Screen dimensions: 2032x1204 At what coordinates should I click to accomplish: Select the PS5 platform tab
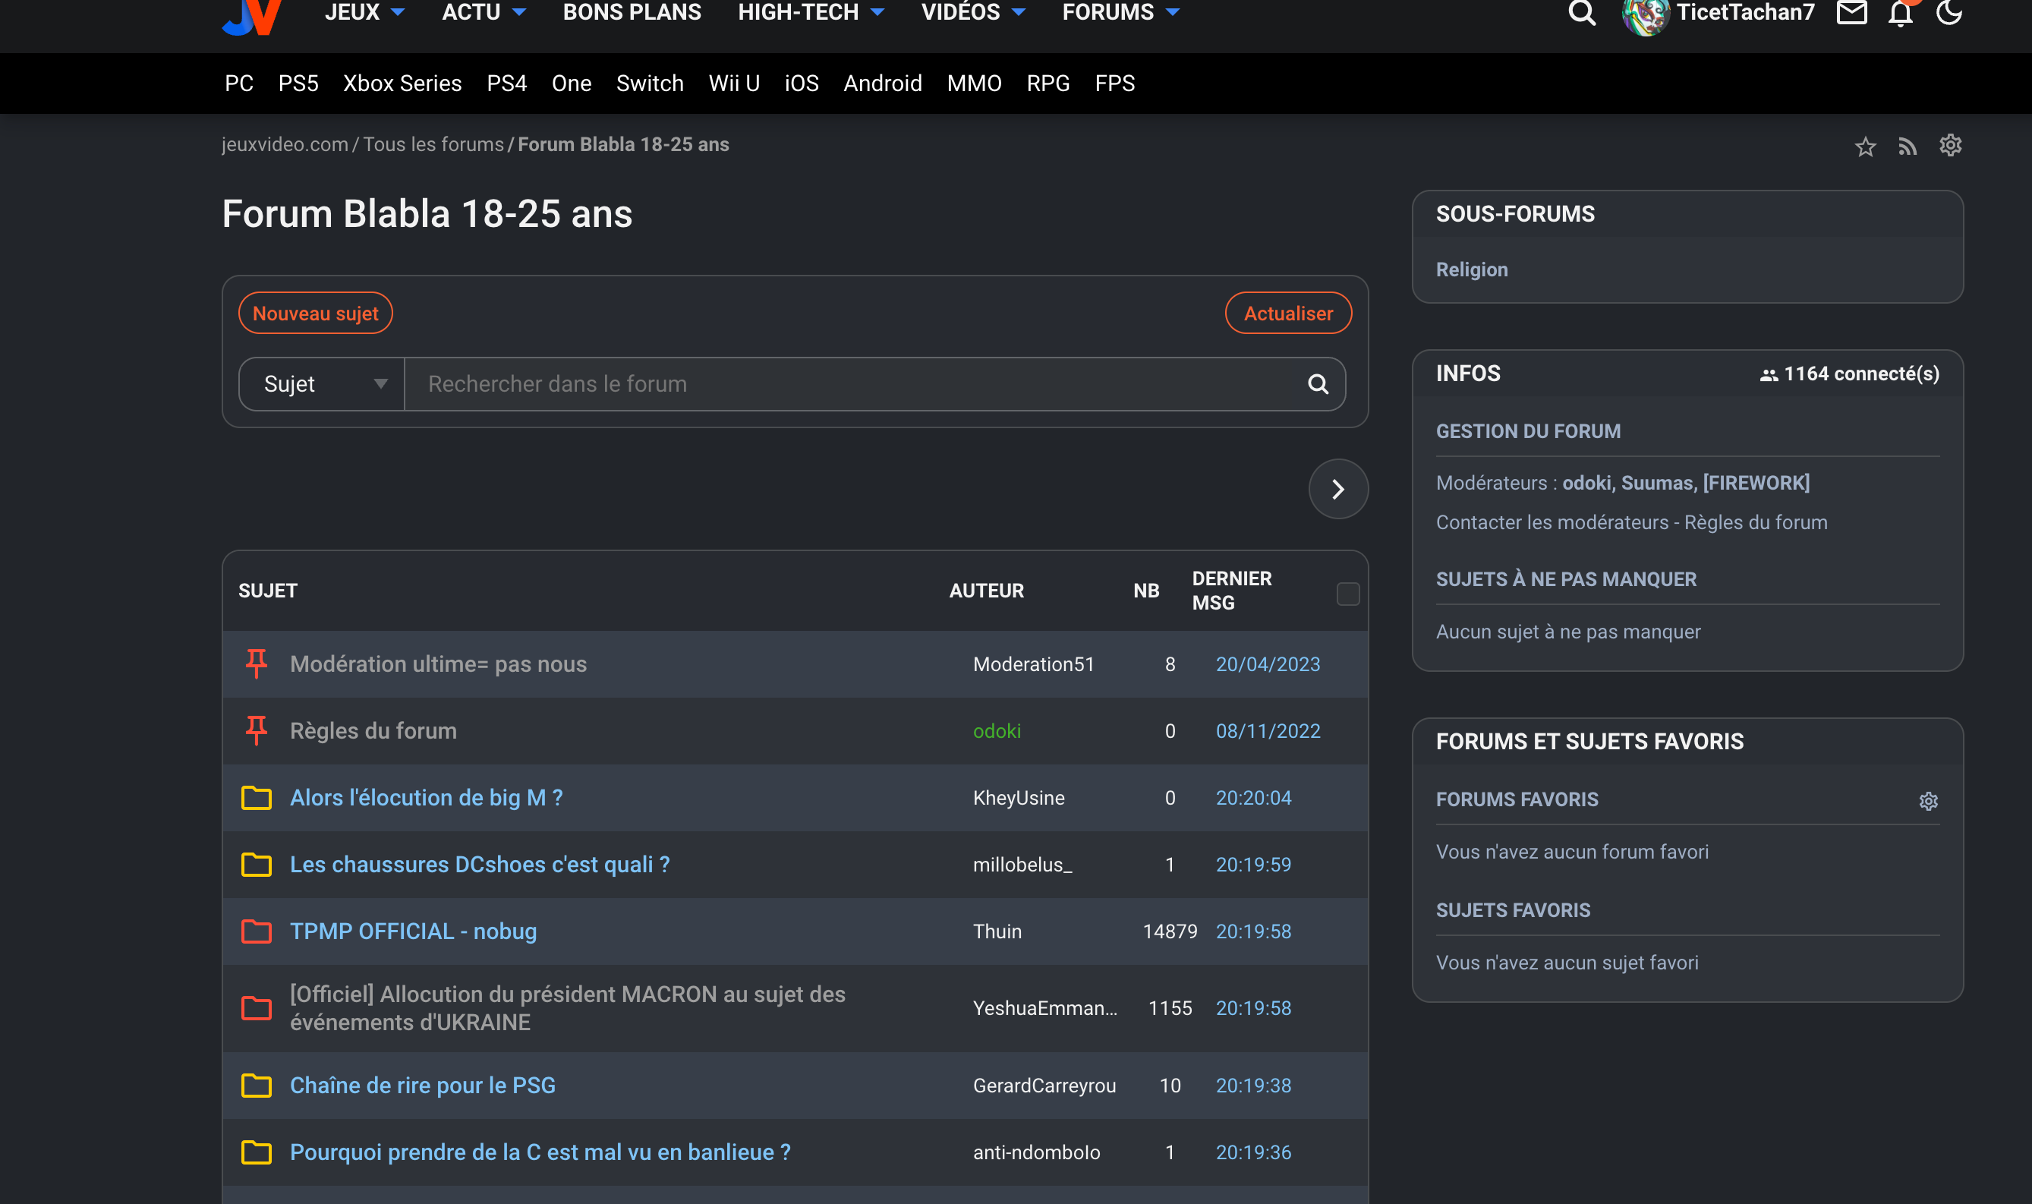[x=298, y=83]
